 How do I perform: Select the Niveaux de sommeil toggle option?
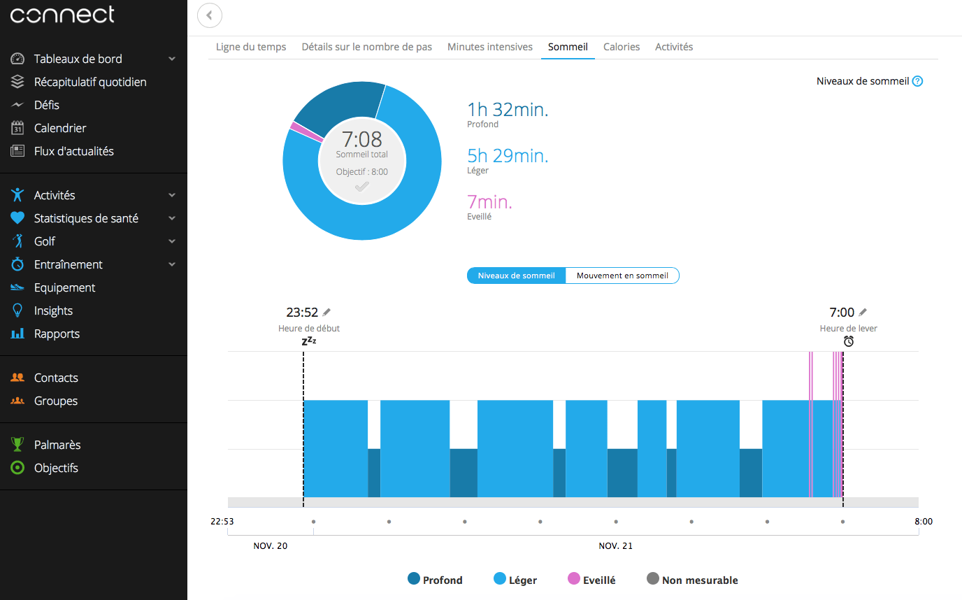[x=516, y=275]
